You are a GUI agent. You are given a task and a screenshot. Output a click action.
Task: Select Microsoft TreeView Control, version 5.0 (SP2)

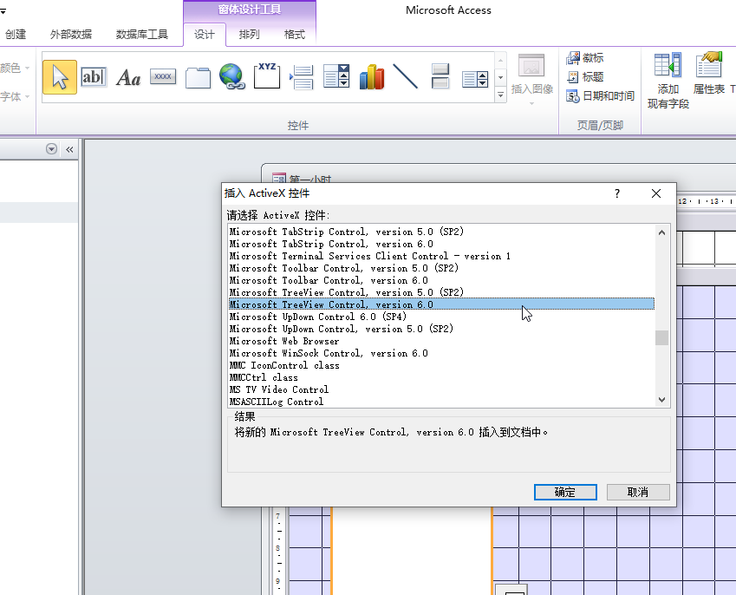pos(441,292)
